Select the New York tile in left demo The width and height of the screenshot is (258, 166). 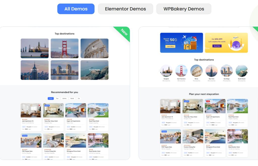click(x=35, y=70)
